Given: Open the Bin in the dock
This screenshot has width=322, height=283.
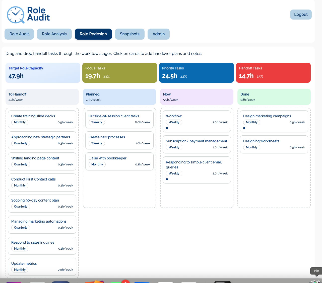Looking at the screenshot, I should (316, 280).
